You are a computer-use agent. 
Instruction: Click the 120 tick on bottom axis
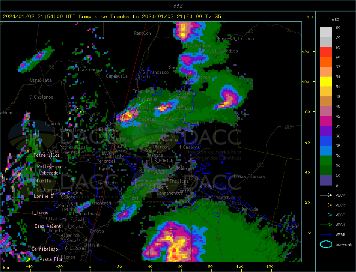tap(270, 267)
